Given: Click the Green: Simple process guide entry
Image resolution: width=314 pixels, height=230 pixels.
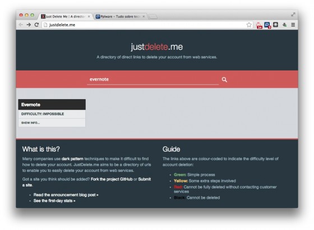Looking at the screenshot, I should 194,175.
